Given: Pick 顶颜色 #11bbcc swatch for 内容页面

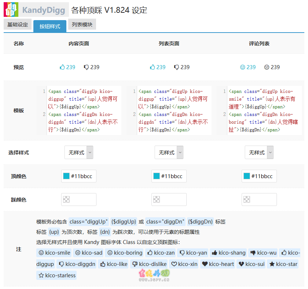Looking at the screenshot, I should (66, 176).
